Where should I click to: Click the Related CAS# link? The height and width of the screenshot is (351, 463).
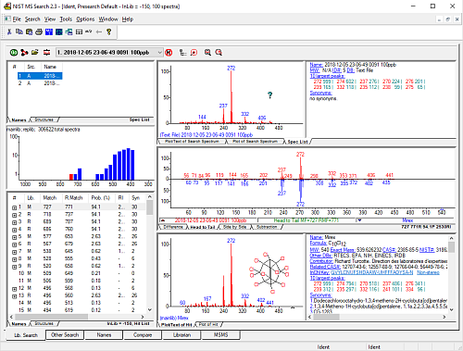tap(325, 267)
